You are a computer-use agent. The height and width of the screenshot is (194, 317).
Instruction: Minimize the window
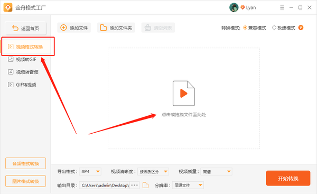[x=291, y=7]
